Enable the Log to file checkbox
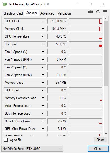110x153 pixels. click(x=6, y=140)
